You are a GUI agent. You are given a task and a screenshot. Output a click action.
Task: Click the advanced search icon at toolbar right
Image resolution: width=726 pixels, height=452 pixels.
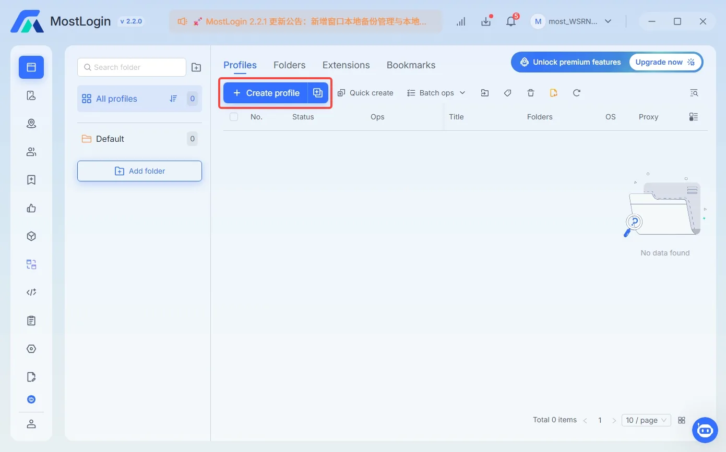694,93
